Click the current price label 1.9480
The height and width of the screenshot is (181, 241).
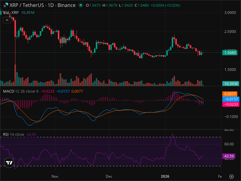tap(230, 52)
